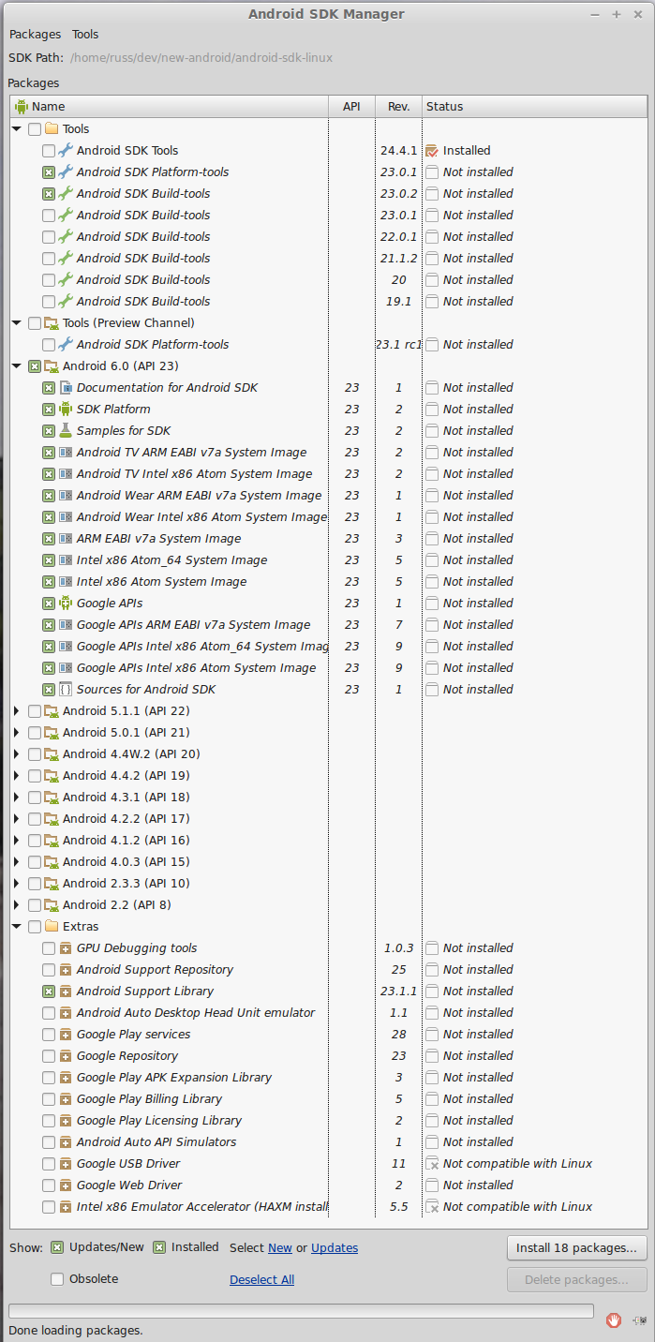
Task: Collapse the Extras folder
Action: (x=17, y=926)
